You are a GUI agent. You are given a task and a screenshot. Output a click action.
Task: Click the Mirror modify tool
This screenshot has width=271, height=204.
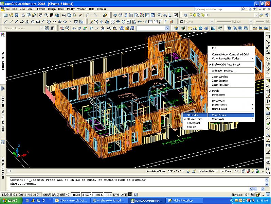pos(102,22)
